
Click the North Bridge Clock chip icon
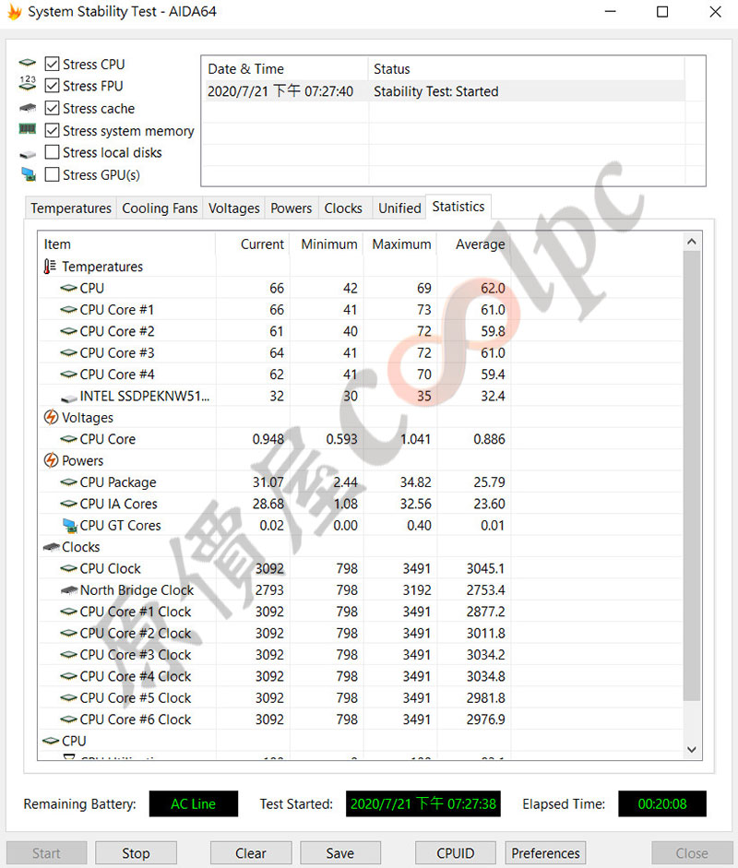pos(68,590)
